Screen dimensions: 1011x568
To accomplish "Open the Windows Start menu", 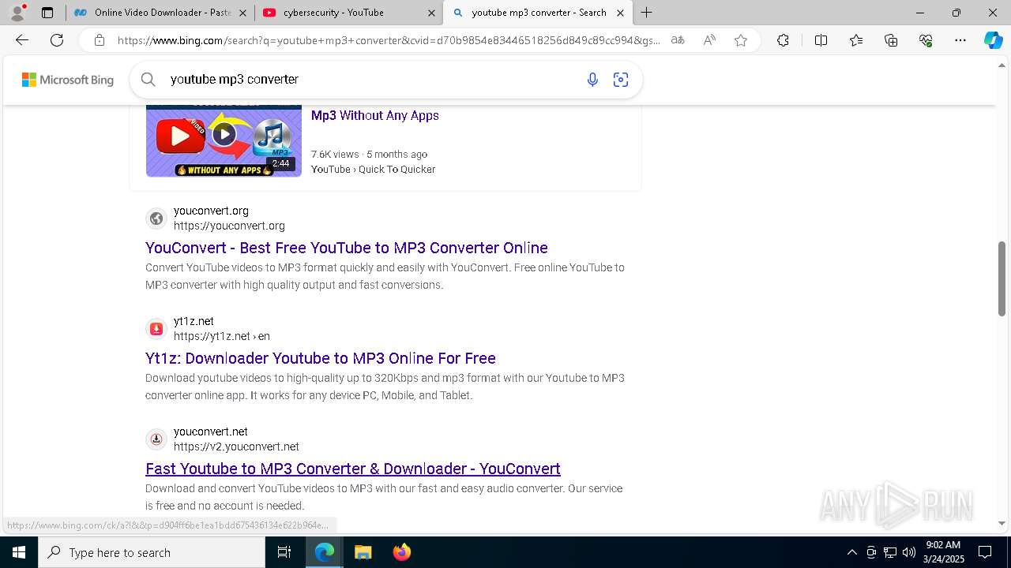I will pyautogui.click(x=19, y=552).
